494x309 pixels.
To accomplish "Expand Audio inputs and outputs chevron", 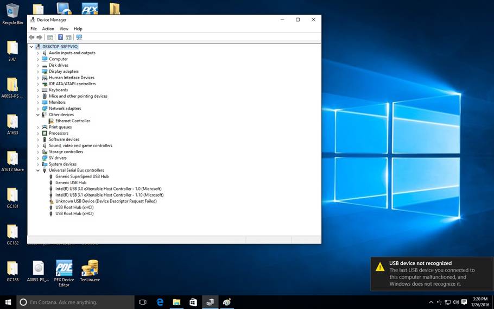I will [x=38, y=53].
